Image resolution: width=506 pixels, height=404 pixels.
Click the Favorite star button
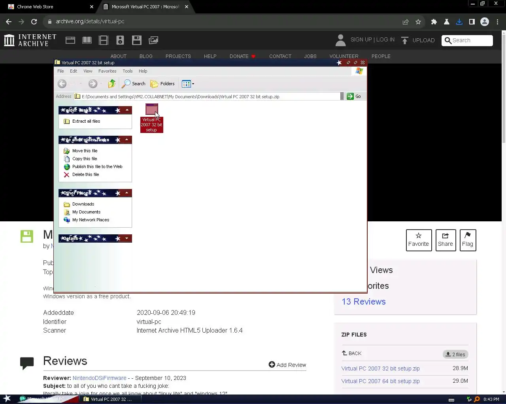click(x=418, y=240)
